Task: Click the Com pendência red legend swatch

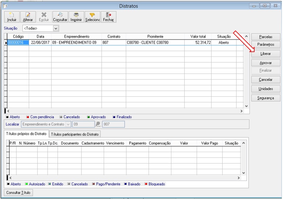Action: coord(28,117)
